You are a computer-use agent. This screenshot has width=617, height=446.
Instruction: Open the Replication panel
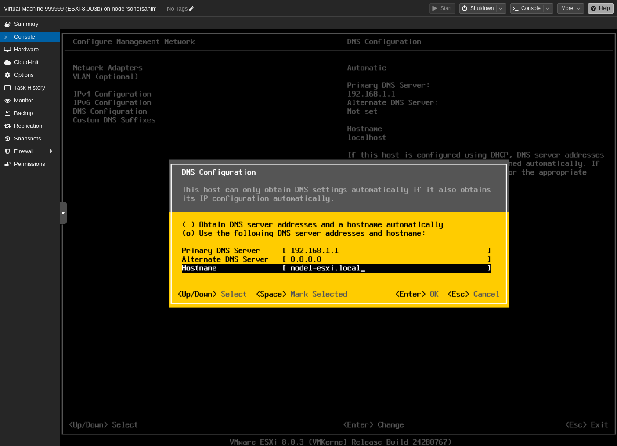click(28, 126)
